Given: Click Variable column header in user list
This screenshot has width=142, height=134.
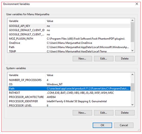Looking at the screenshot, I should point(26,21).
